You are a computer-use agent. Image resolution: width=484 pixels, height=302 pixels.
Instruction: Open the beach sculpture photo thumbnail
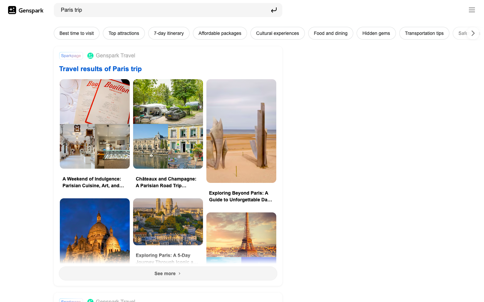241,131
